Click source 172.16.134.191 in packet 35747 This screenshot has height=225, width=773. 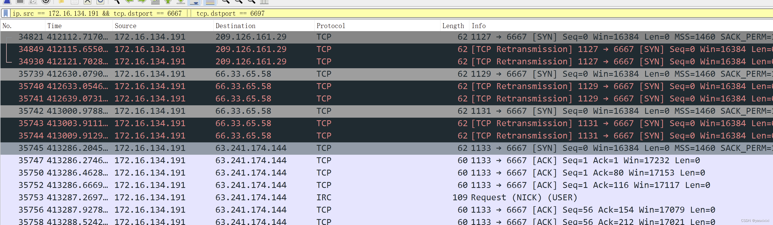(150, 160)
